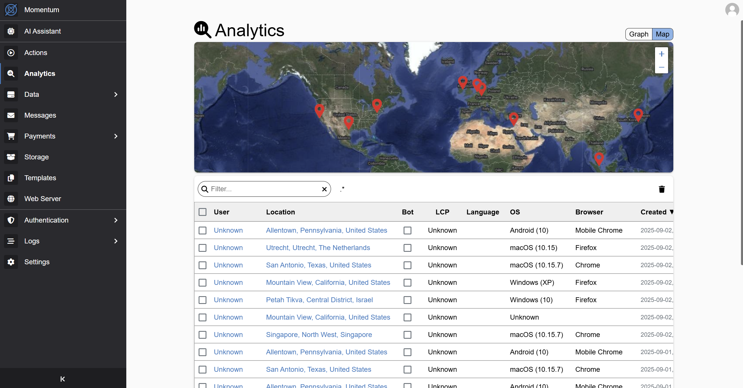
Task: Open the Web Server globe icon
Action: [11, 199]
